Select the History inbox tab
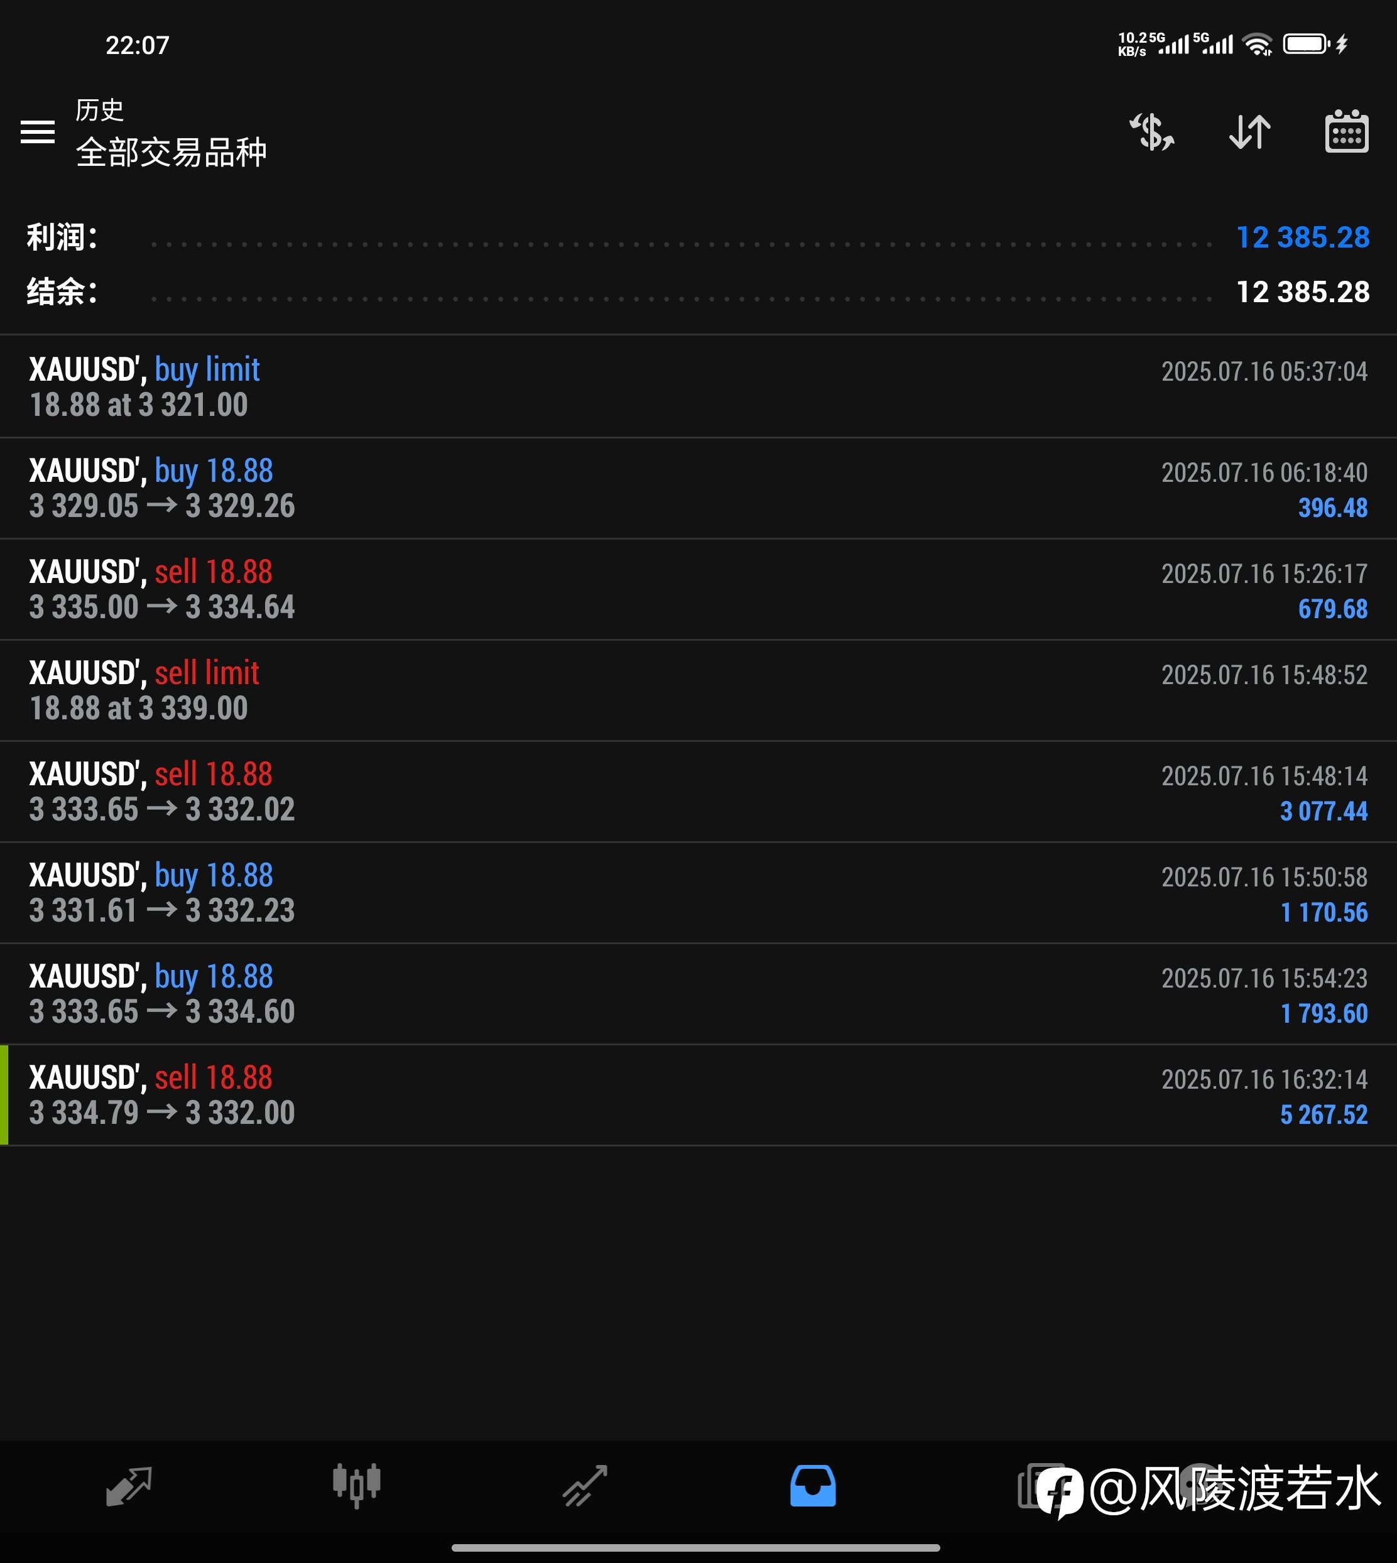1397x1563 pixels. [x=813, y=1486]
